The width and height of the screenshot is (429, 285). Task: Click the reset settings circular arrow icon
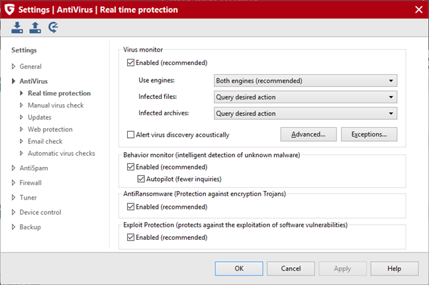[x=53, y=28]
